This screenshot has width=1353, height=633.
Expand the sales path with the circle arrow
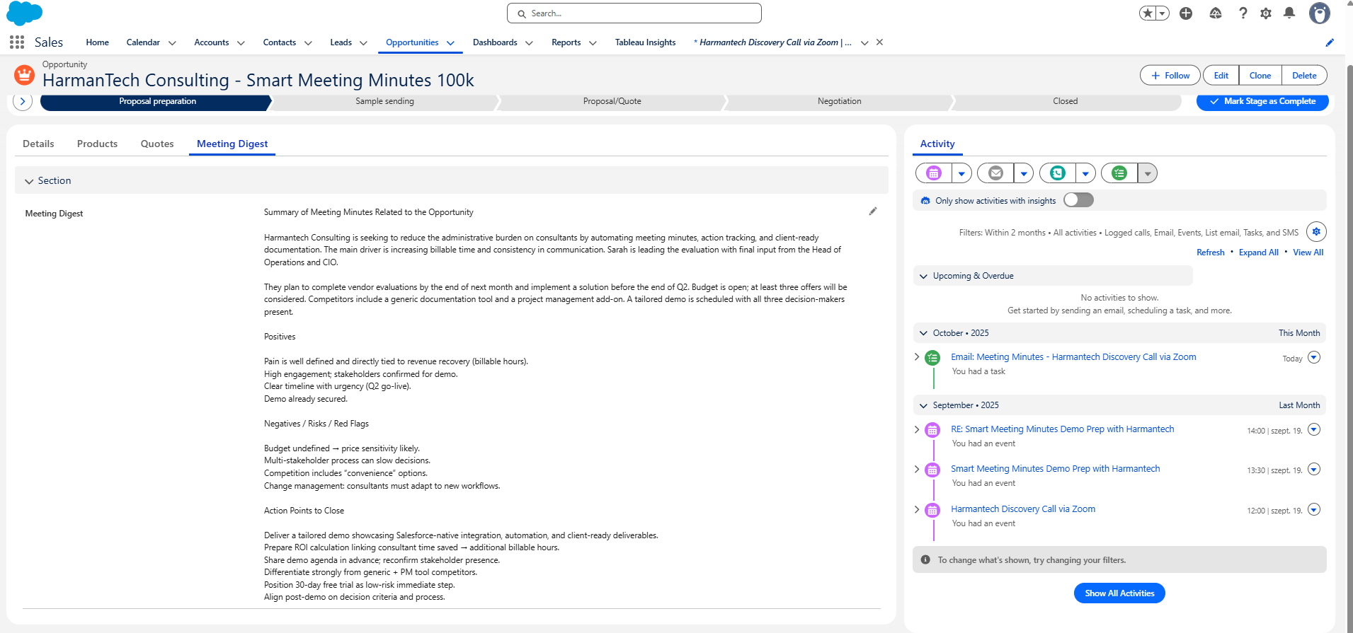[x=23, y=101]
